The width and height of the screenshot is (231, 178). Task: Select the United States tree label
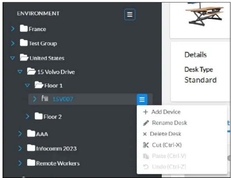47,58
